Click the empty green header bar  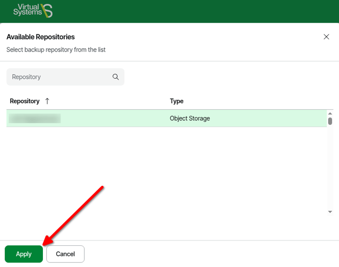pyautogui.click(x=197, y=11)
